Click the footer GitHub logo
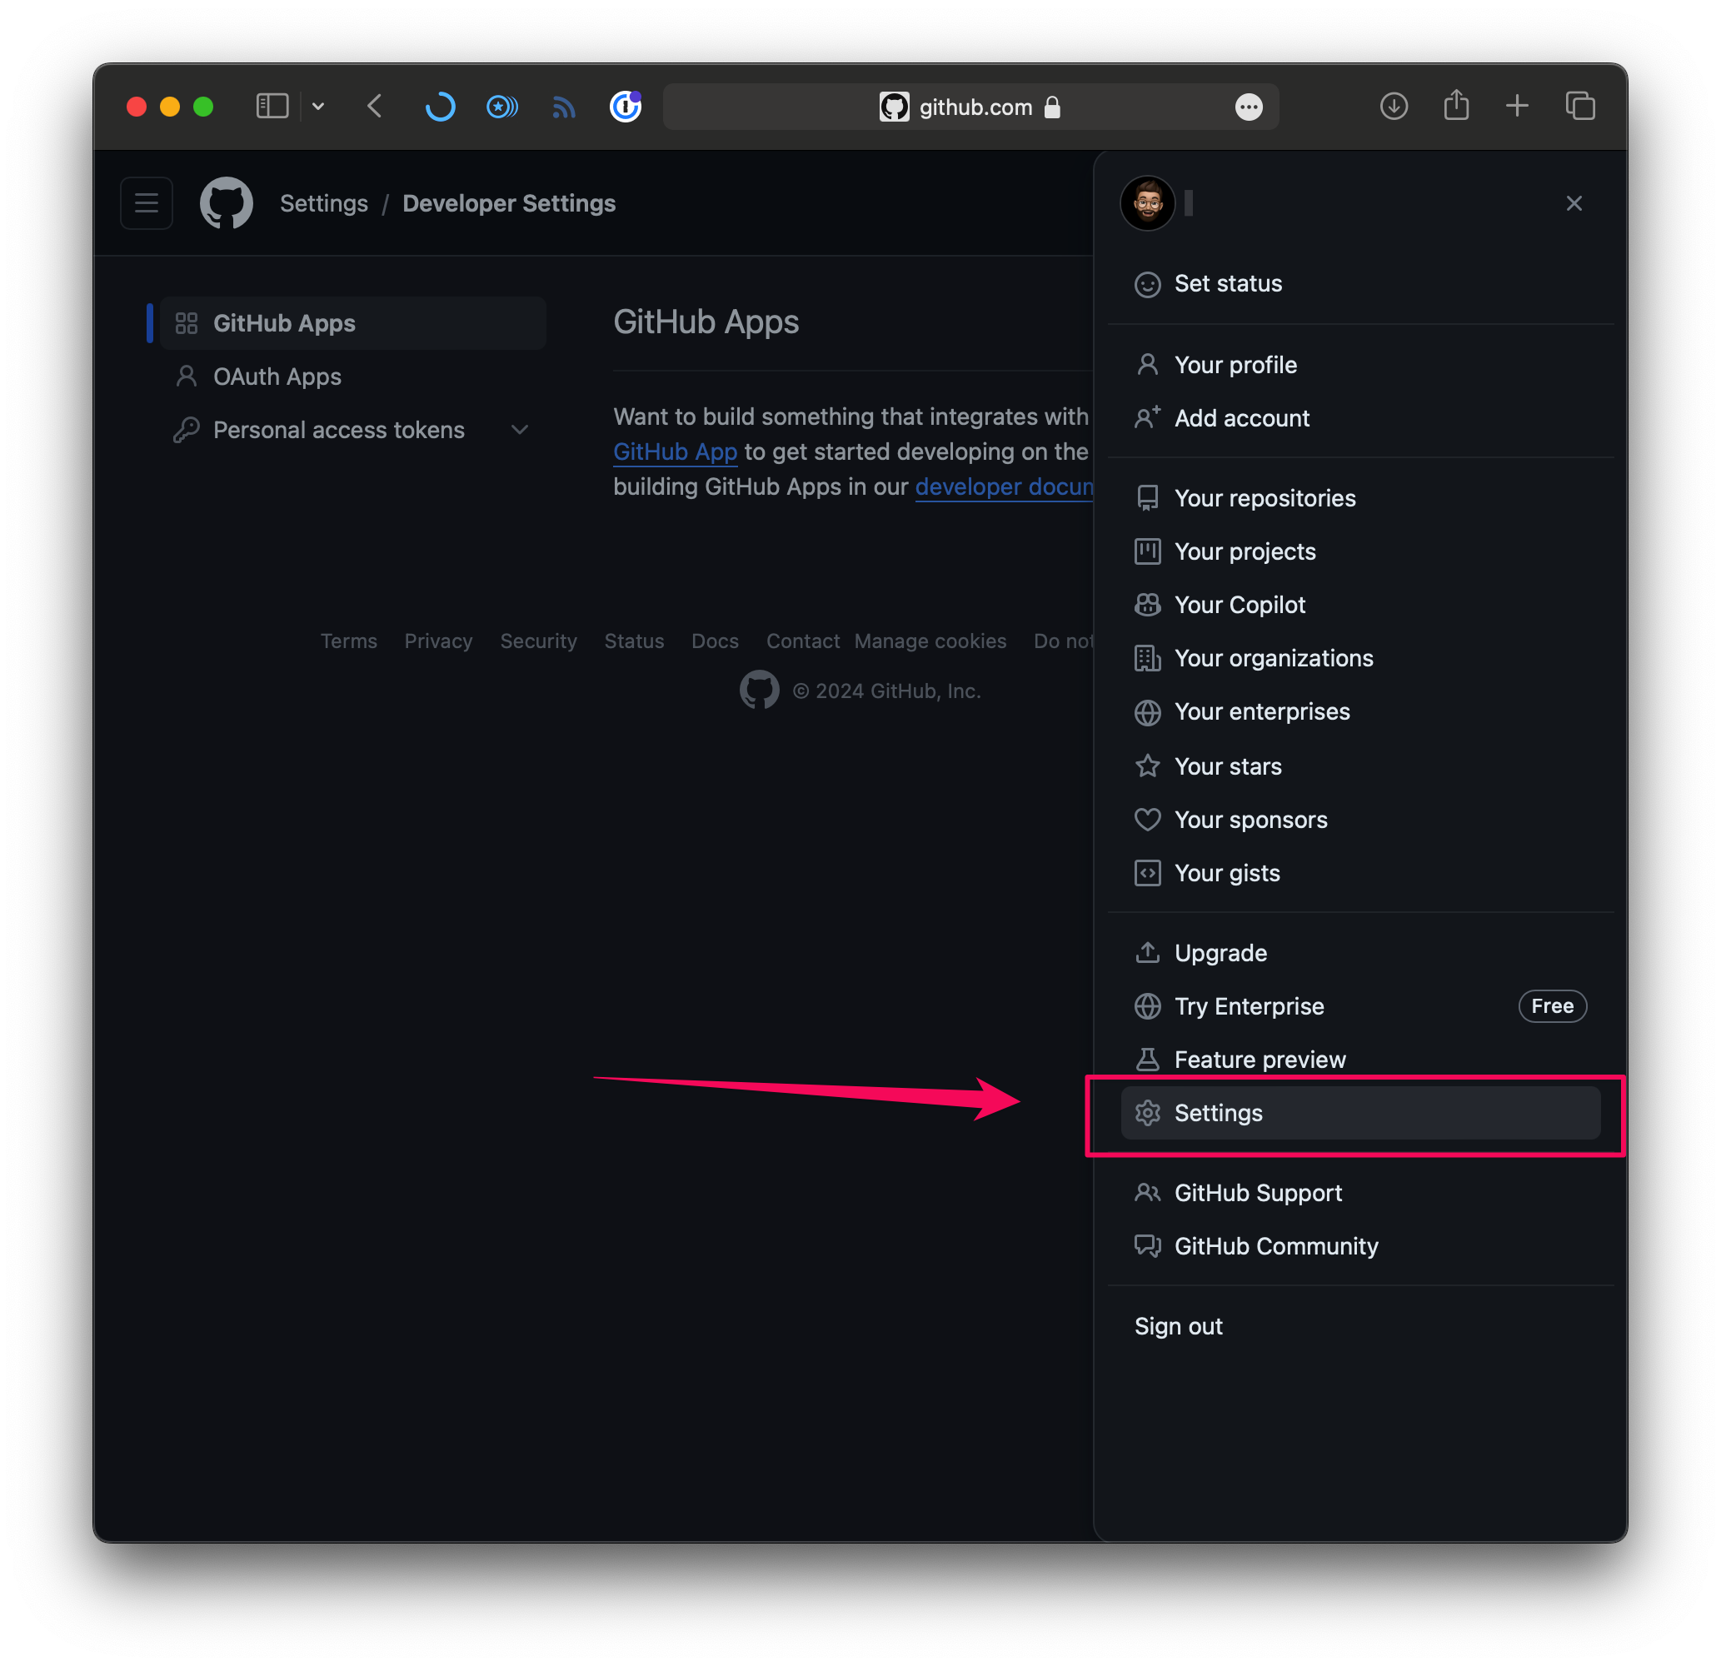Screen dimensions: 1721x1666 point(759,691)
